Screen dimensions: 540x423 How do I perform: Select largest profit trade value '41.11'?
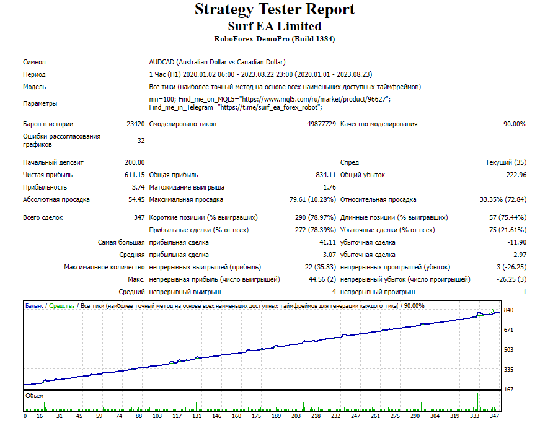coord(327,242)
